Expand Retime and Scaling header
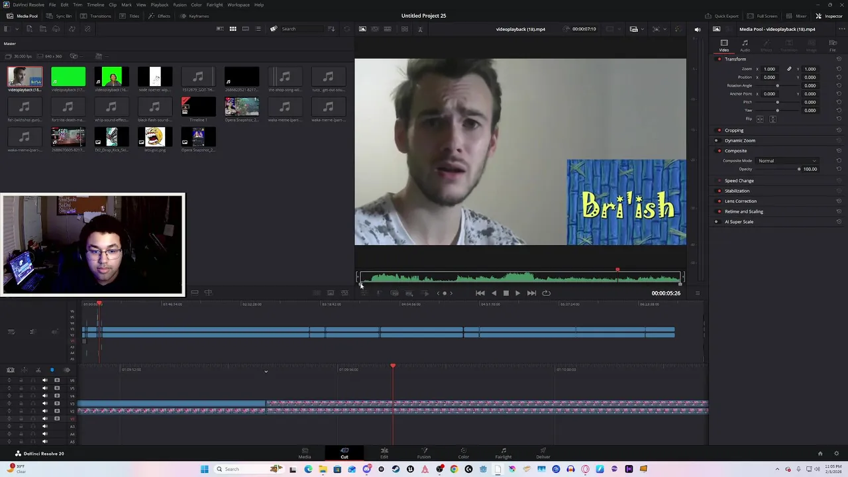848x477 pixels. point(744,211)
